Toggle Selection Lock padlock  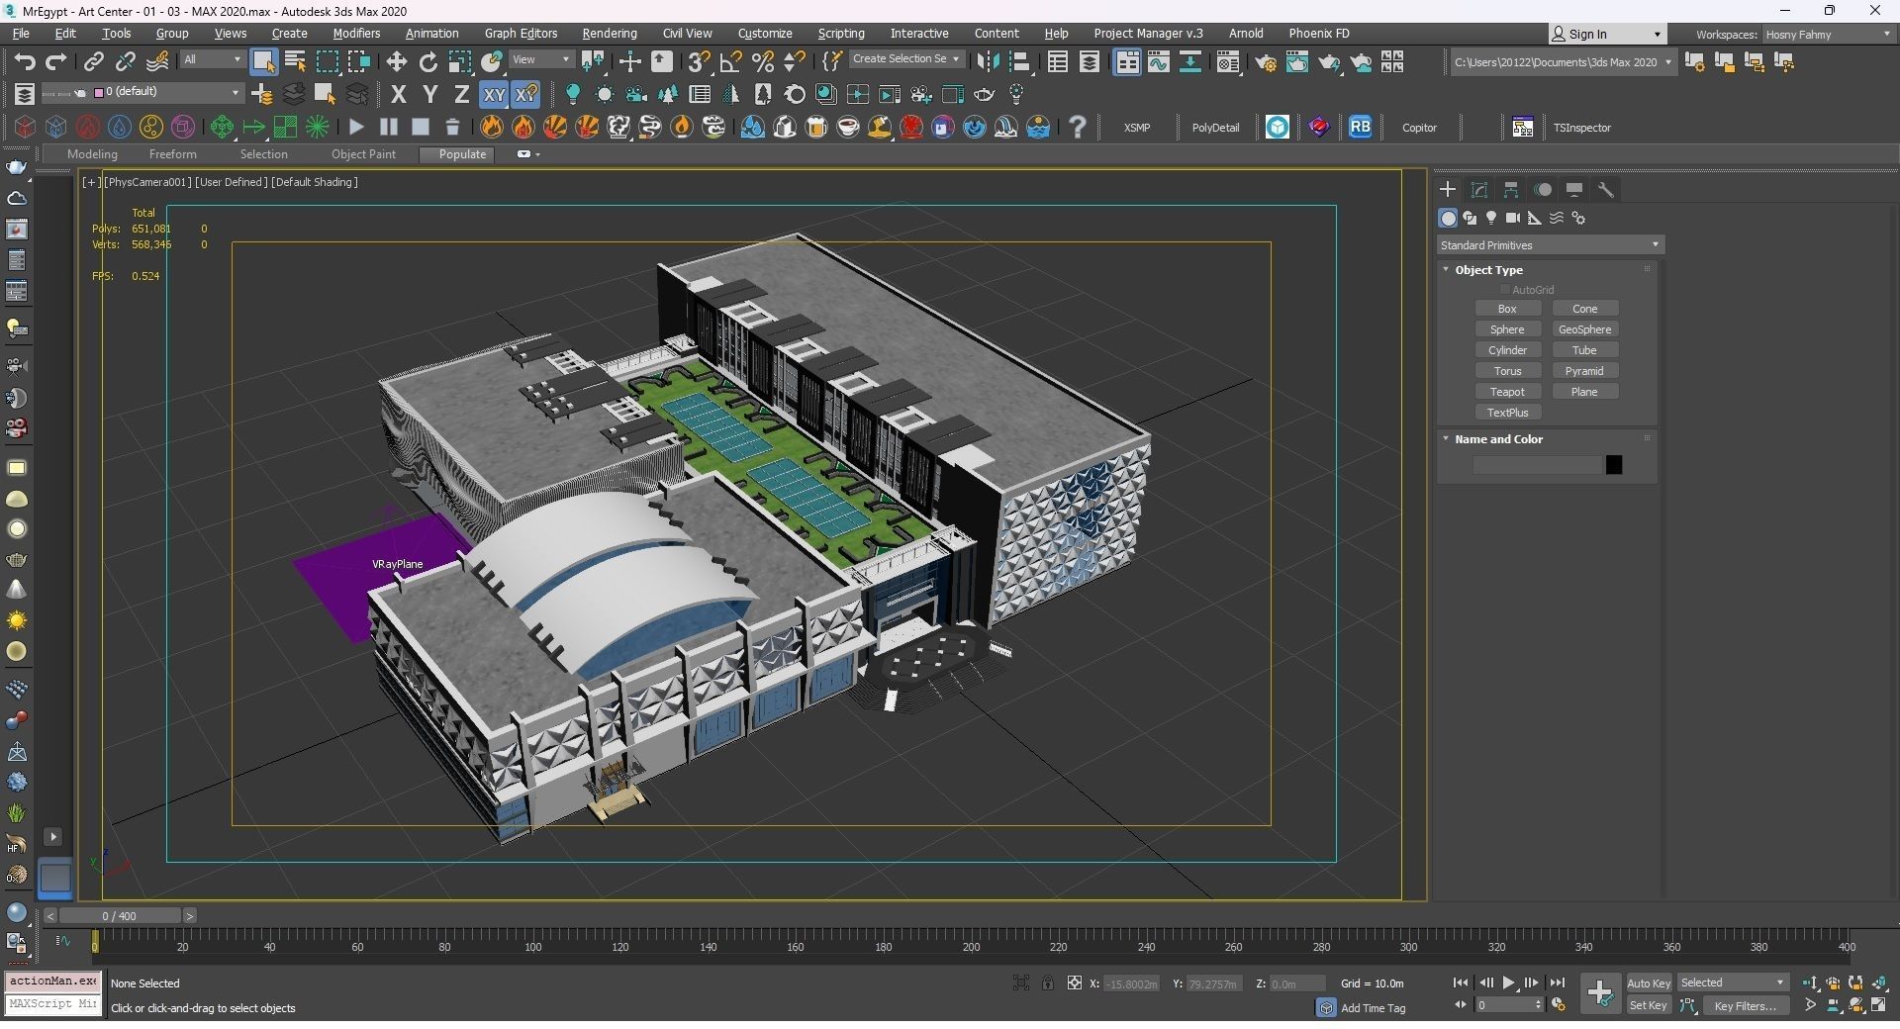tap(1047, 983)
